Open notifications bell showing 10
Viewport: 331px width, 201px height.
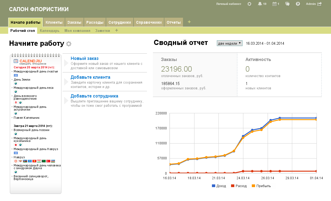[x=260, y=4]
